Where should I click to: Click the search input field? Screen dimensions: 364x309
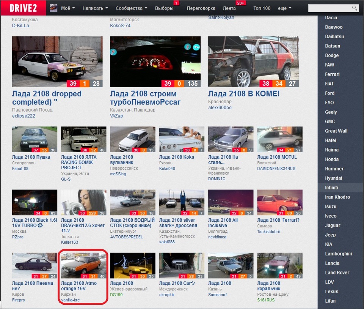coord(330,8)
